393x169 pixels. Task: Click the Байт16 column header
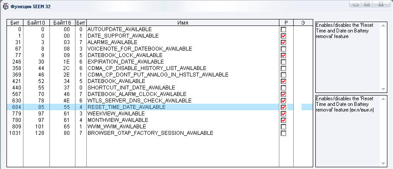click(x=62, y=23)
